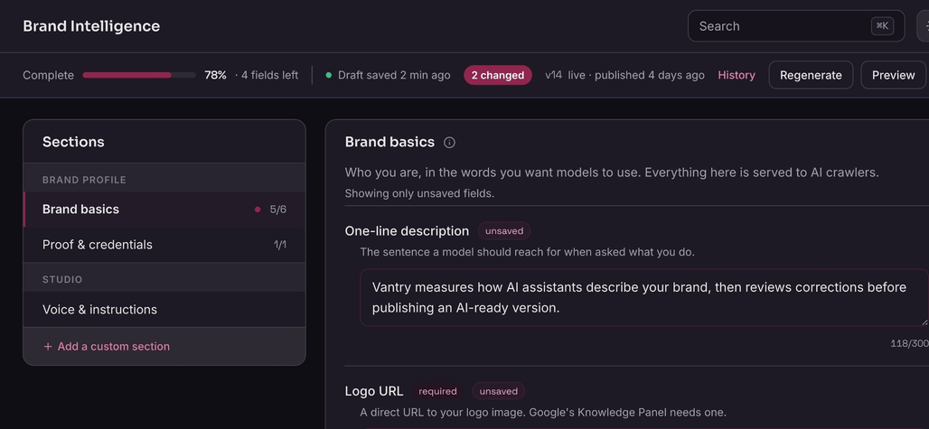
Task: Click the live · published 4 days ago text
Action: pyautogui.click(x=636, y=75)
